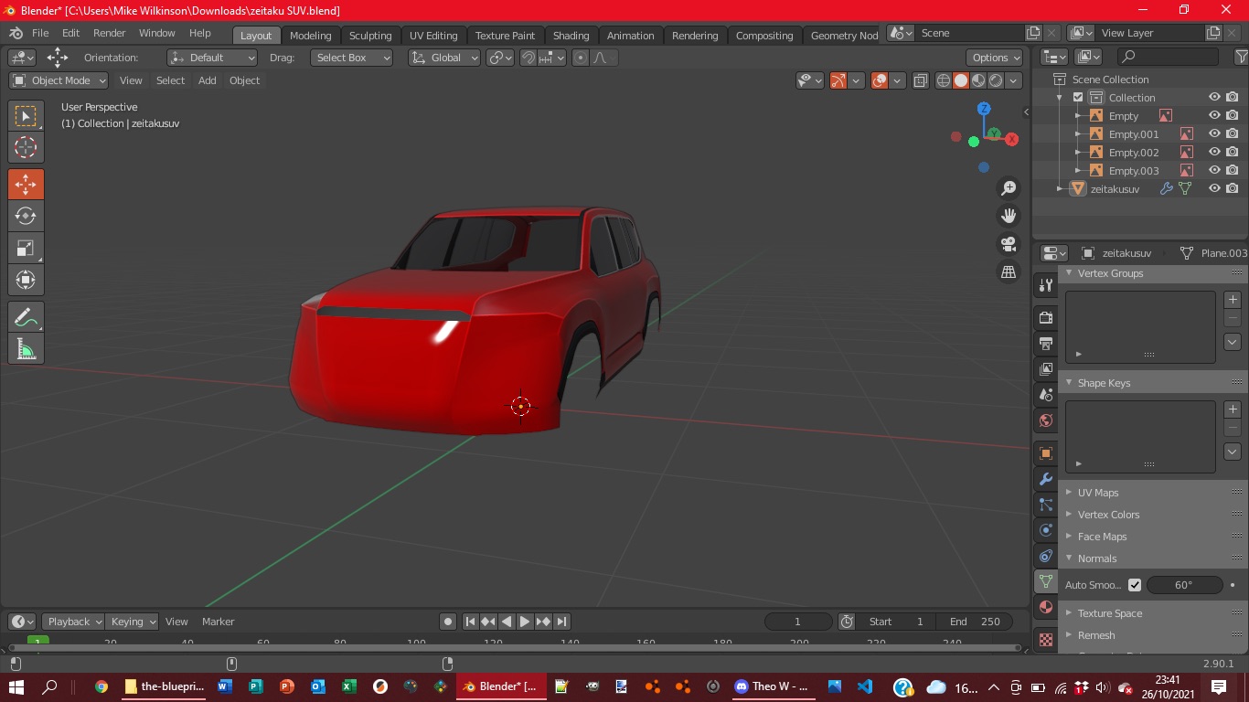
Task: Open the Global transform orientation dropdown
Action: (x=444, y=58)
